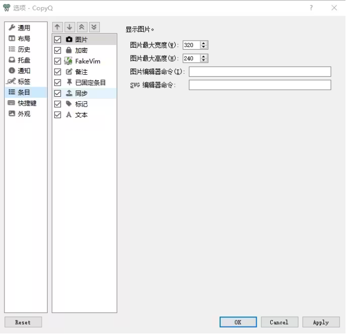
Task: Click the edit icon of 备注 plugin
Action: pyautogui.click(x=69, y=72)
